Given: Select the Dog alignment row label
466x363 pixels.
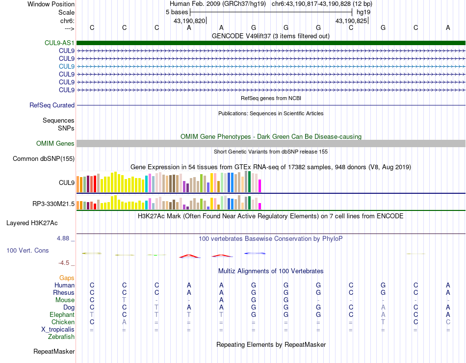Looking at the screenshot, I should tap(69, 308).
